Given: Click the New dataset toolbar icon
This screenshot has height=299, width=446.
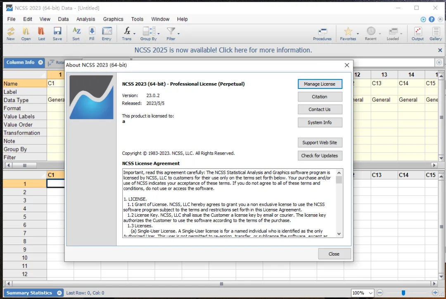Looking at the screenshot, I should click(11, 33).
